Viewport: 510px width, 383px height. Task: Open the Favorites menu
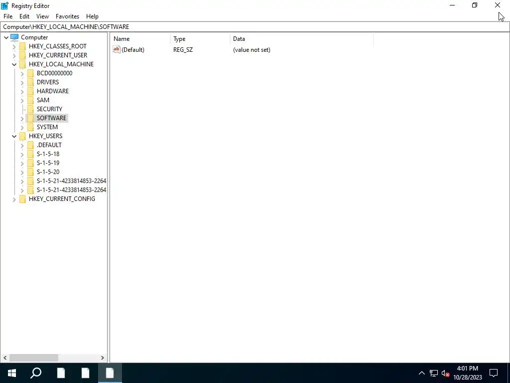67,16
